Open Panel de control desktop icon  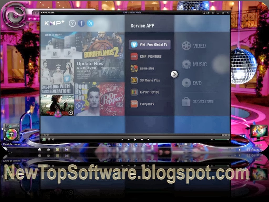pyautogui.click(x=12, y=135)
